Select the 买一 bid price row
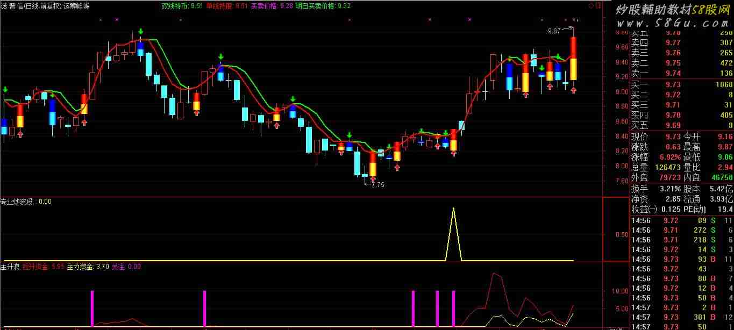This screenshot has height=330, width=734. pos(681,85)
